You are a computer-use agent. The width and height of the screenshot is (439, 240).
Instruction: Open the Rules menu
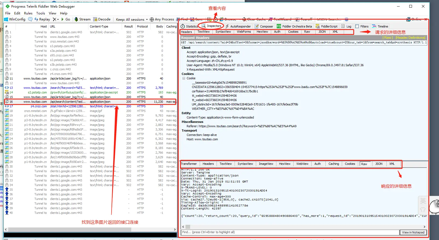point(28,13)
